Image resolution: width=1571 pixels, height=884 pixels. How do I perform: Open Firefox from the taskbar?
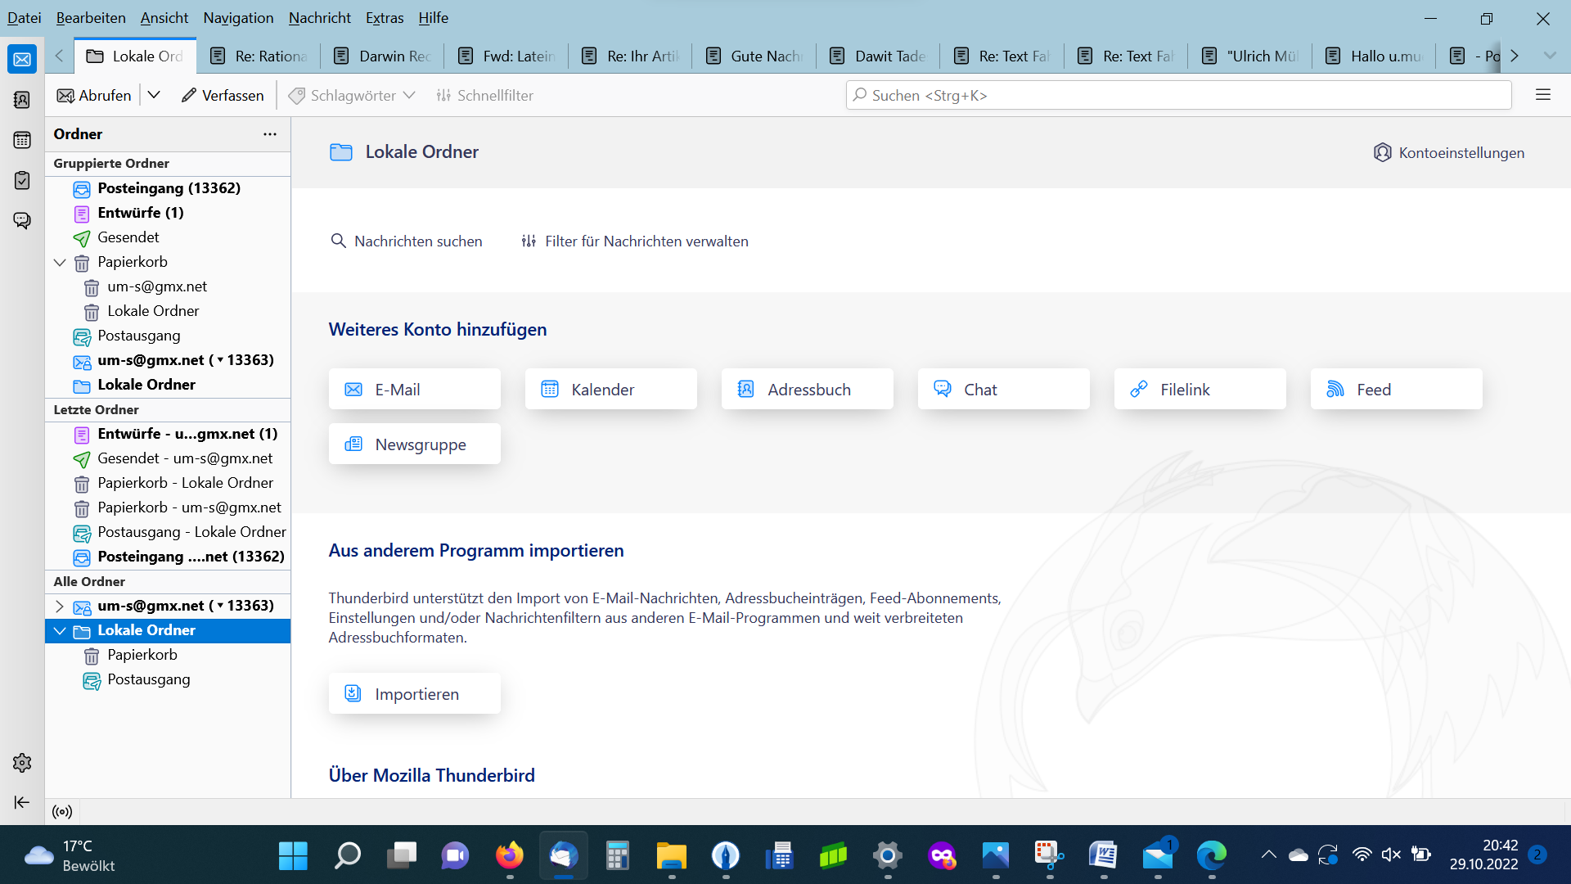click(x=509, y=856)
